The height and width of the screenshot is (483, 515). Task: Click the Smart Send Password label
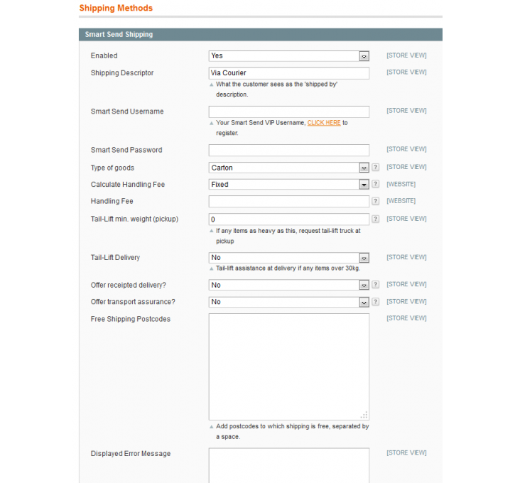pos(126,150)
